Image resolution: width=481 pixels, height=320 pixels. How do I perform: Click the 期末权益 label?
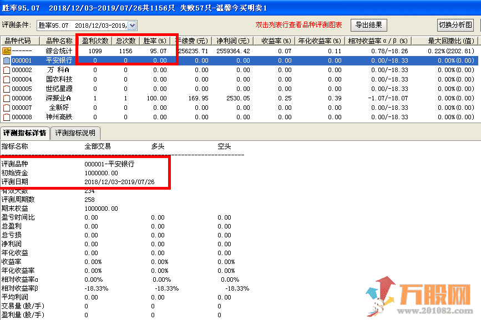15,209
